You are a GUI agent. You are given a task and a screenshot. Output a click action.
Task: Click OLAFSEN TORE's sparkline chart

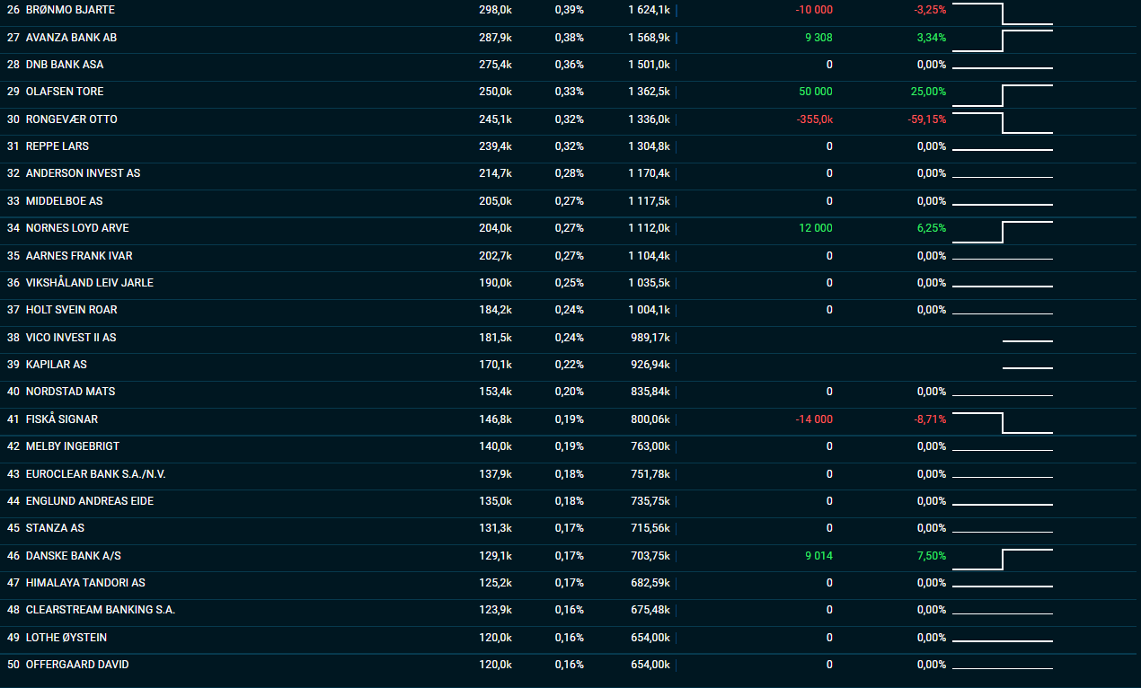pyautogui.click(x=1003, y=95)
